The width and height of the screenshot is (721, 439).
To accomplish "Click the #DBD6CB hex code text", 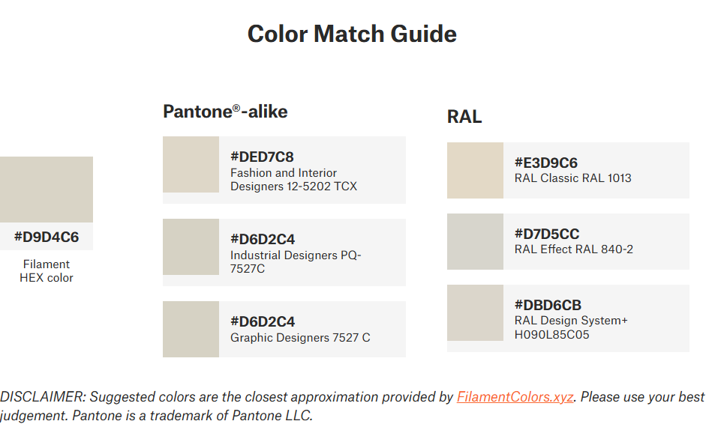I will point(548,305).
